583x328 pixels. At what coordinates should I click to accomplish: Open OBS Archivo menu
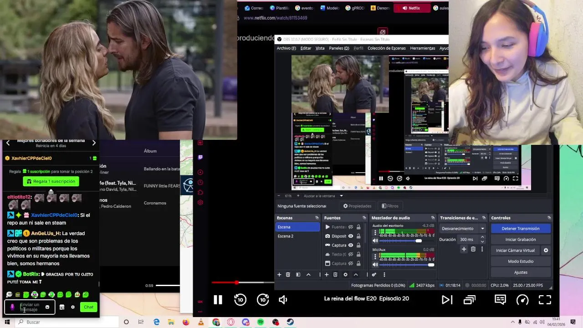pos(286,48)
